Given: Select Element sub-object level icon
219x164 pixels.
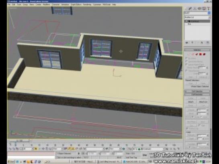Looking at the screenshot, I should pos(204,54).
